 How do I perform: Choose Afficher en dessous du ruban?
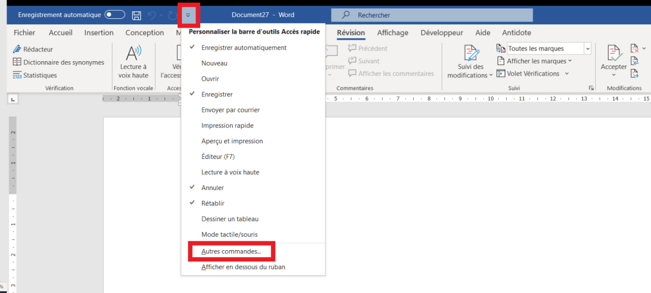(x=253, y=267)
